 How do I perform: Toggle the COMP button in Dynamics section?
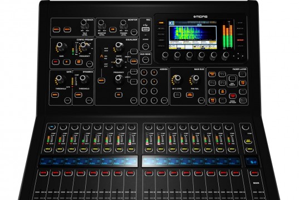coord(79,95)
